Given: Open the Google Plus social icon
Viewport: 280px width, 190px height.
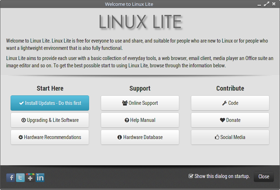Looking at the screenshot, I should pos(30,178).
